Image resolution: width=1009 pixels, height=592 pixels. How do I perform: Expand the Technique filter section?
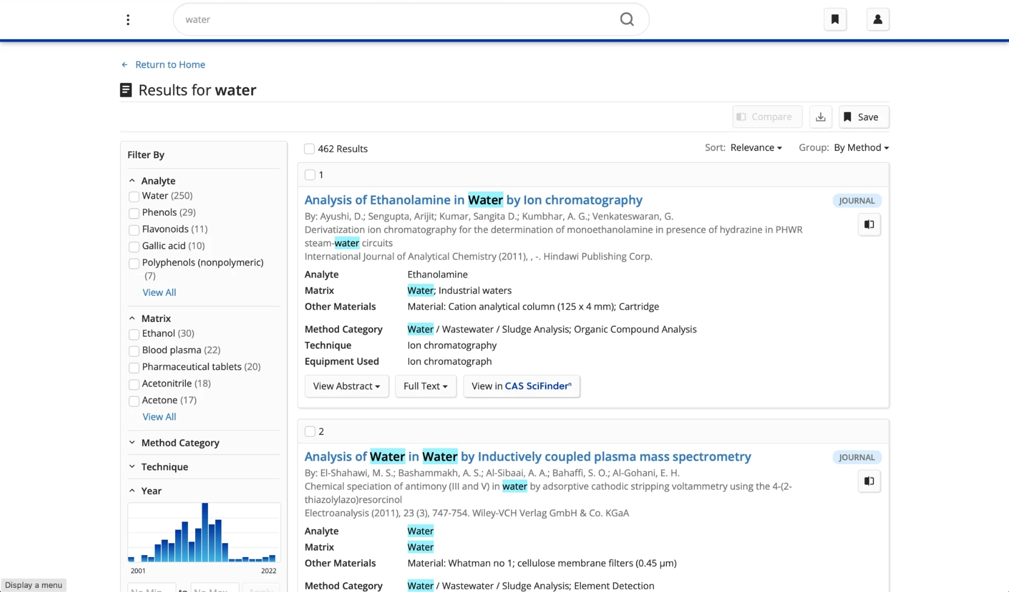click(132, 467)
